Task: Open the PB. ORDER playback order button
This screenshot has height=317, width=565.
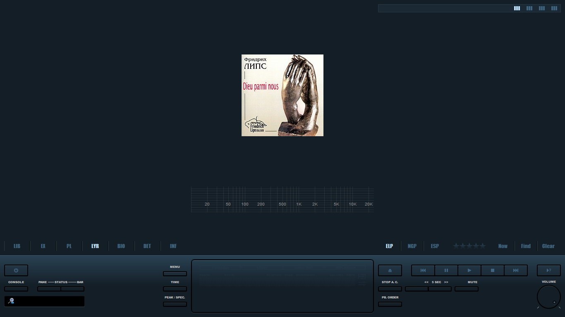Action: click(x=390, y=304)
